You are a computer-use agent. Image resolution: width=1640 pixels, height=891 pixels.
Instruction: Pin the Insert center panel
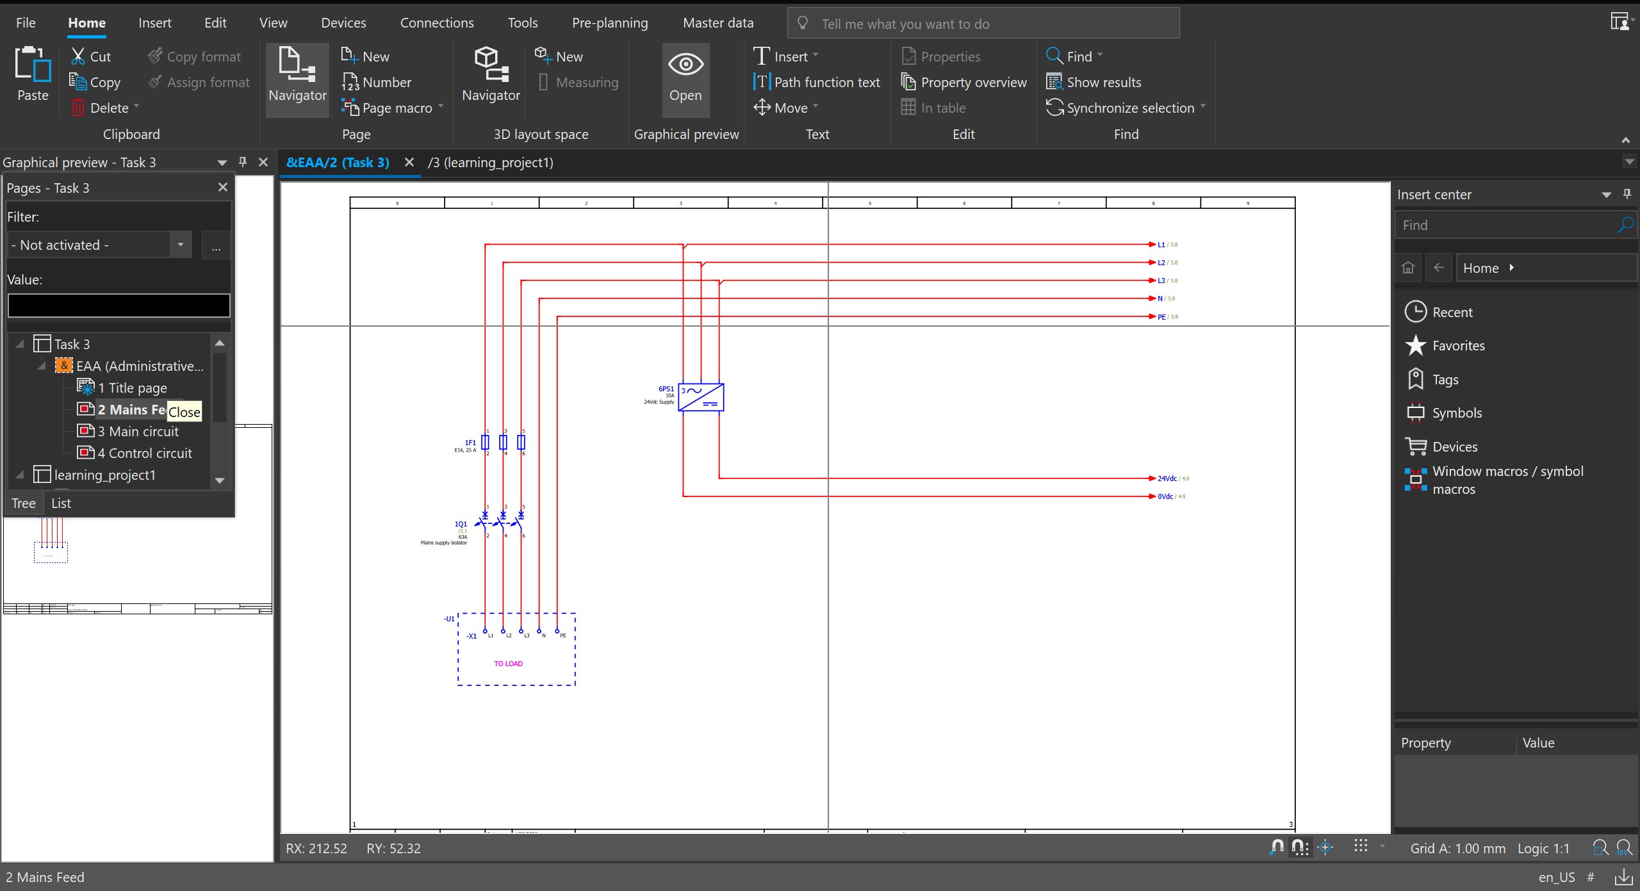coord(1627,194)
